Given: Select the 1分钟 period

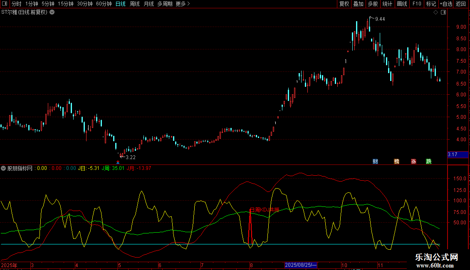Looking at the screenshot, I should pyautogui.click(x=32, y=4).
